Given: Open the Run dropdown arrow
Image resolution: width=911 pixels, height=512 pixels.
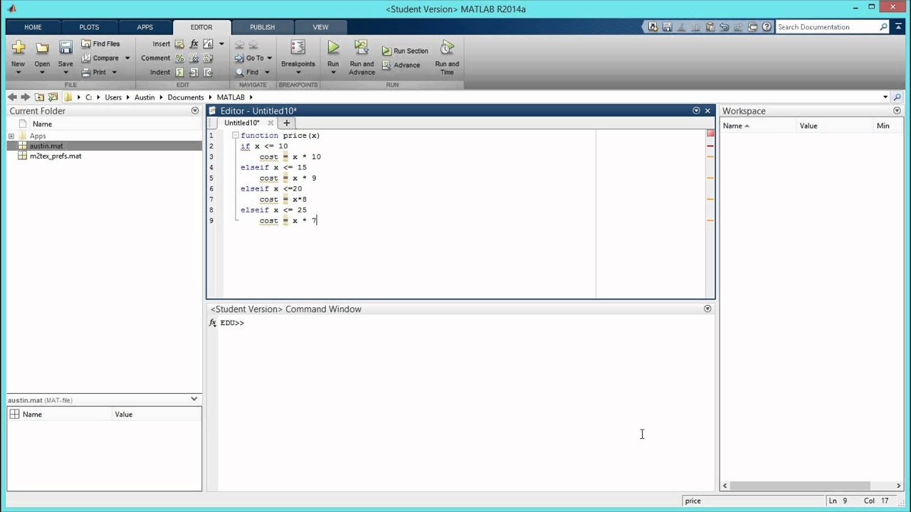Looking at the screenshot, I should [x=333, y=73].
